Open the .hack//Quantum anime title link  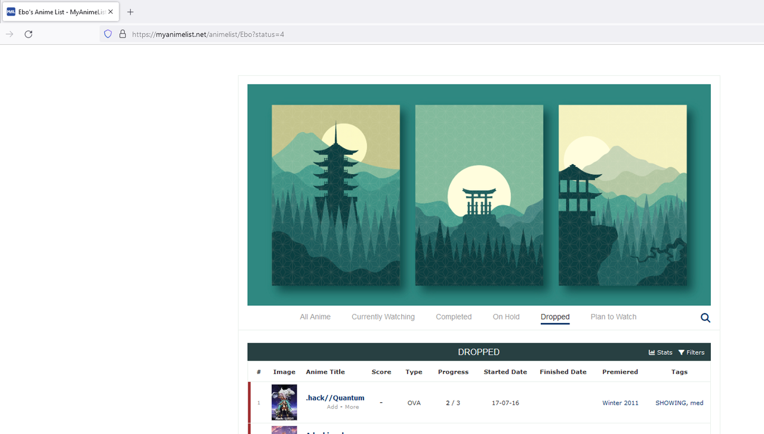point(335,398)
